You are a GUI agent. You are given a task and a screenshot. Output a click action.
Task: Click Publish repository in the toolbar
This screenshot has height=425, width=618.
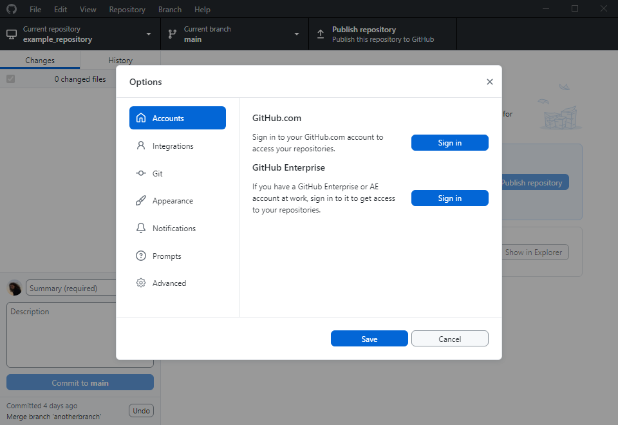(382, 34)
